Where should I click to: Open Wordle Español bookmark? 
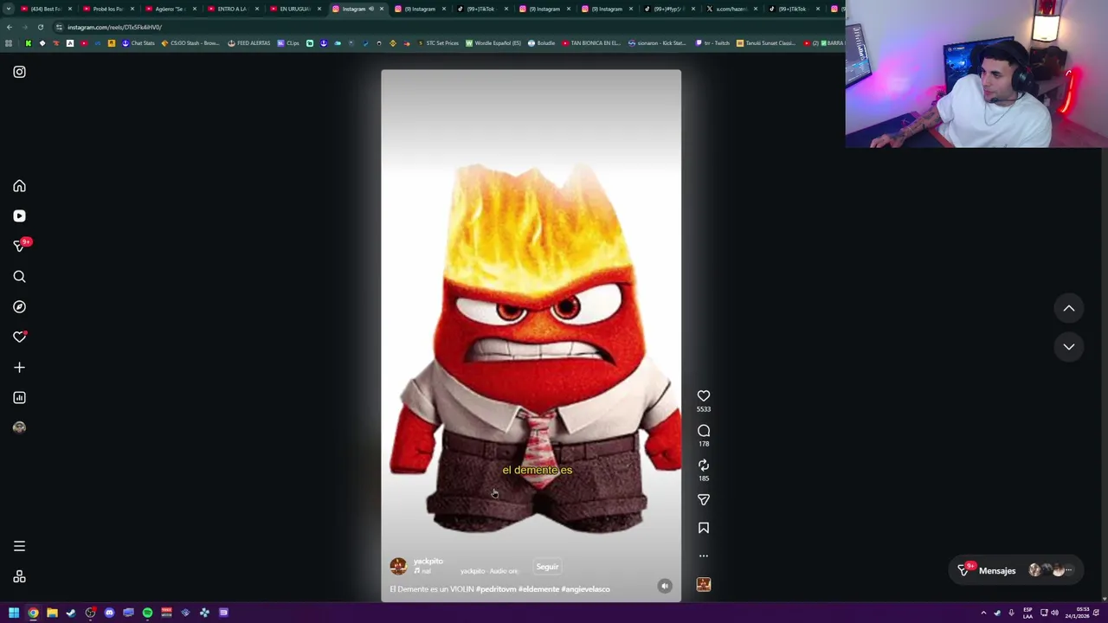coord(493,43)
